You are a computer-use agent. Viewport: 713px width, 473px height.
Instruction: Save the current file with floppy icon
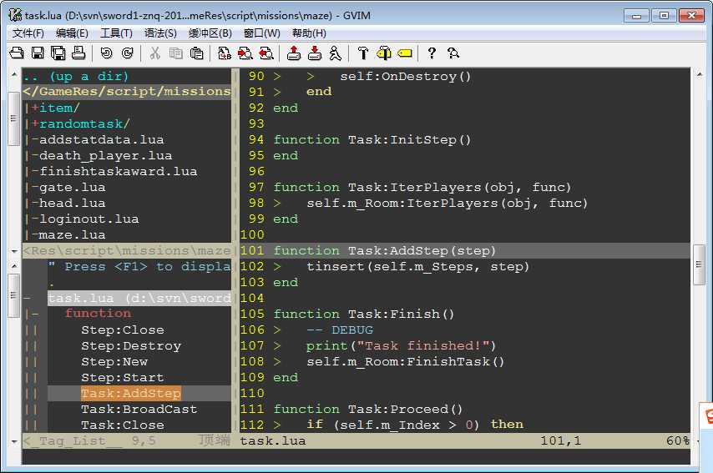[x=38, y=53]
